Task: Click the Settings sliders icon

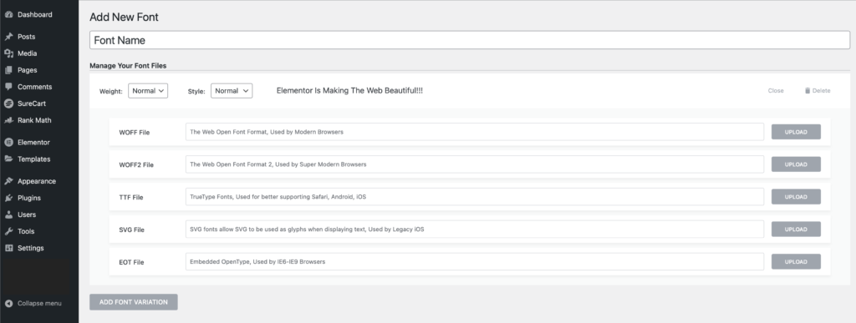Action: (8, 248)
